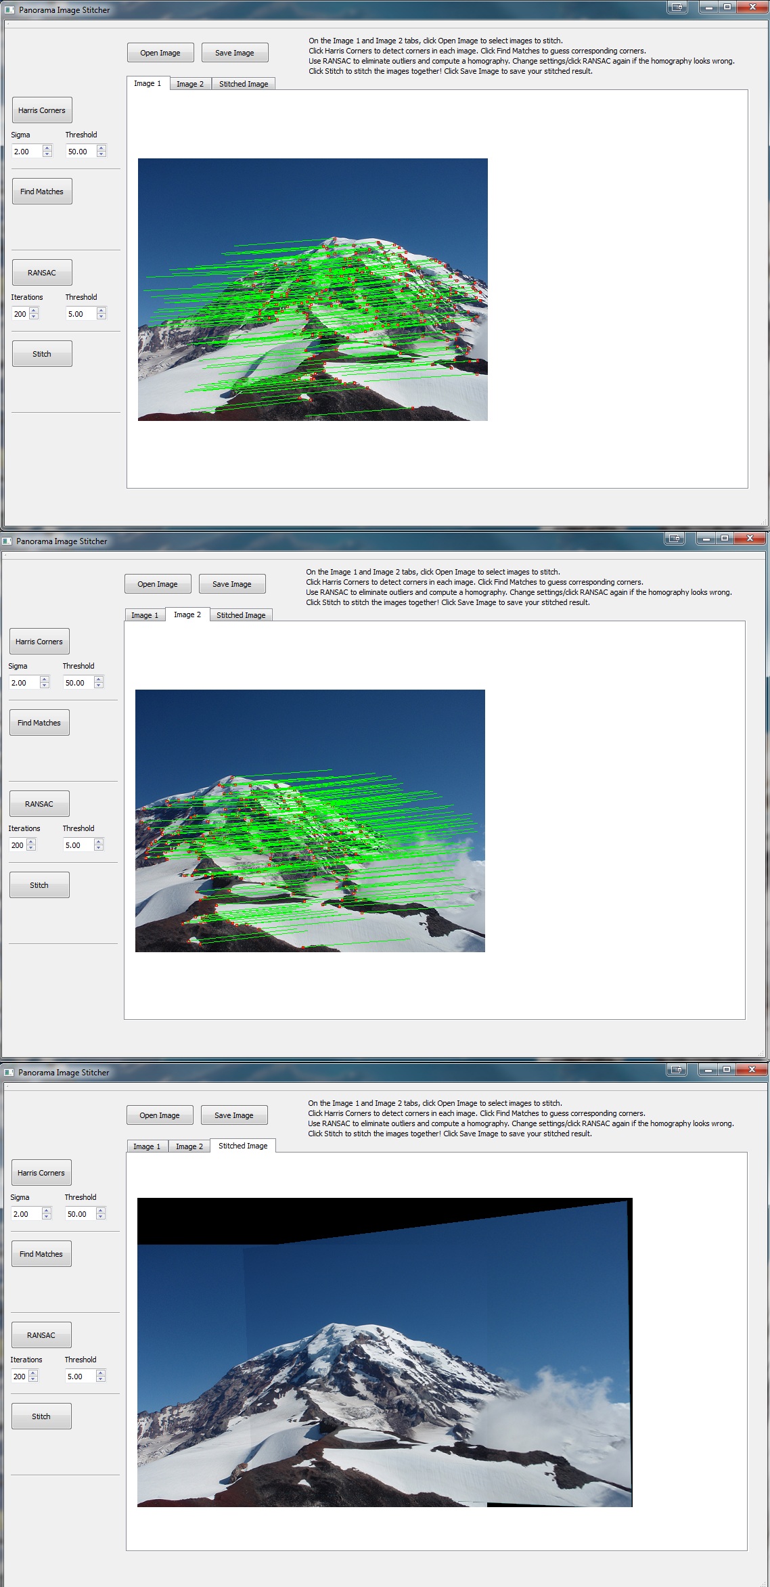Click Stitch in the window with Image 1 tab active

(x=42, y=354)
